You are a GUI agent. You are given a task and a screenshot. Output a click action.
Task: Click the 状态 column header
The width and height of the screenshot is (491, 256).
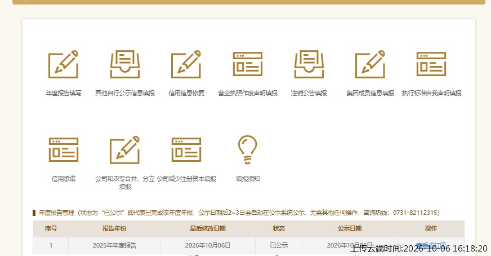coord(279,228)
